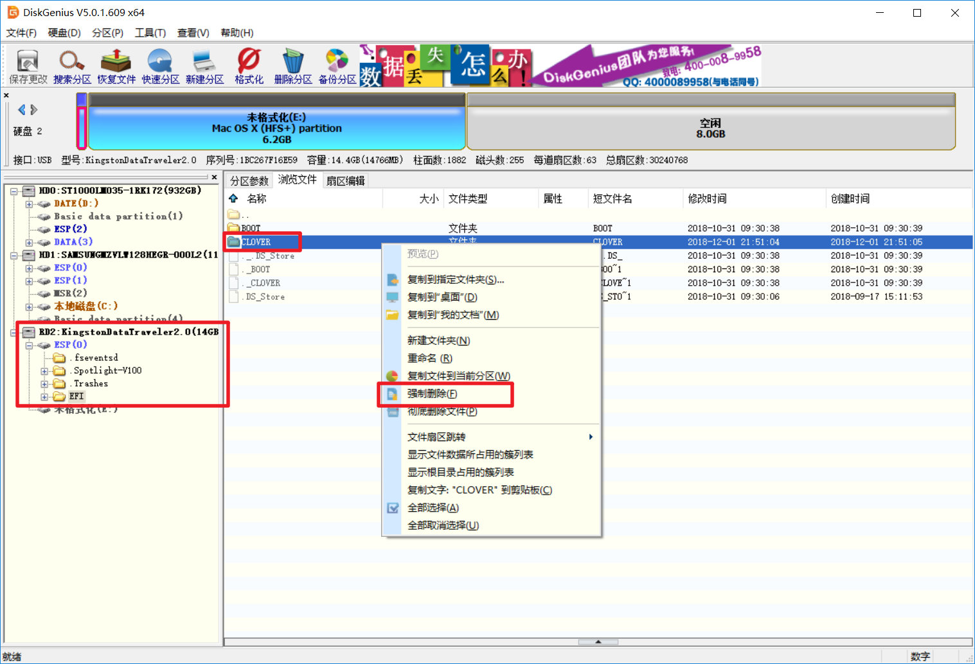Collapse the HD0 ST1000LM035 disk tree node
The image size is (975, 664).
[x=13, y=191]
